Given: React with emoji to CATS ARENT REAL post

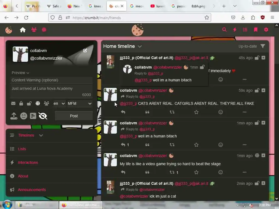Looking at the screenshot, I should tap(220, 112).
